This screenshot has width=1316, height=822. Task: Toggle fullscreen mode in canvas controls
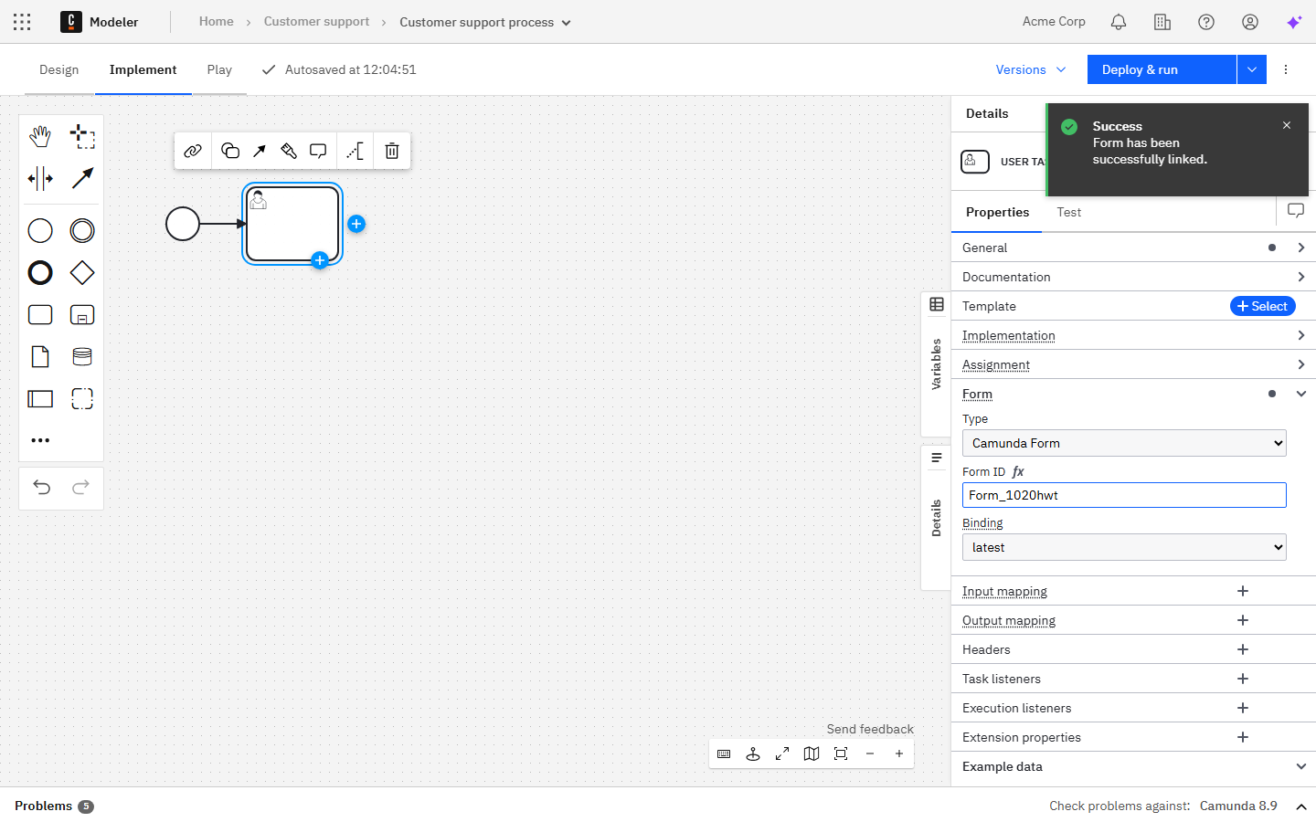click(x=782, y=753)
